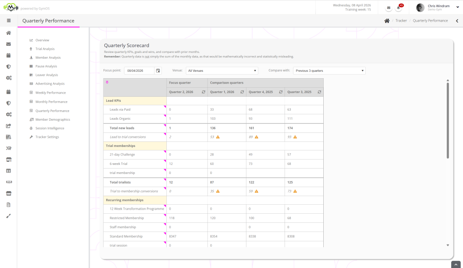Image resolution: width=463 pixels, height=268 pixels.
Task: Collapse the panel using the top-right chevron
Action: tap(457, 21)
